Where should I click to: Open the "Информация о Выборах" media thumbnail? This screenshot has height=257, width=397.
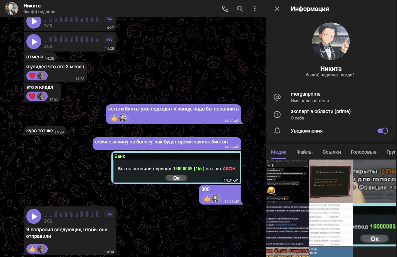[331, 181]
